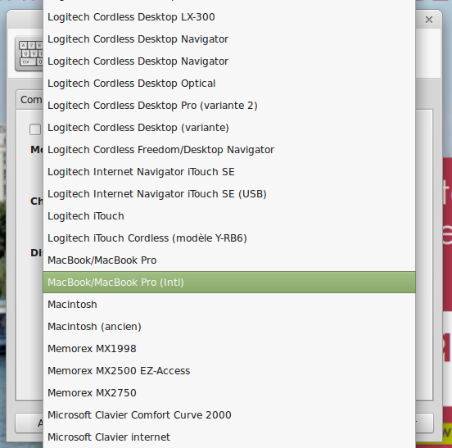Choose Microsoft Clavier Comfort Curve 2000
Viewport: 452px width, 448px height.
[x=229, y=415]
